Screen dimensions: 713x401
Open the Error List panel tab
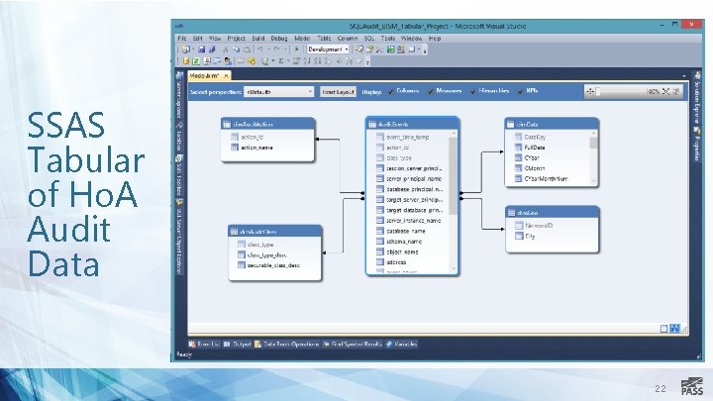click(x=204, y=345)
